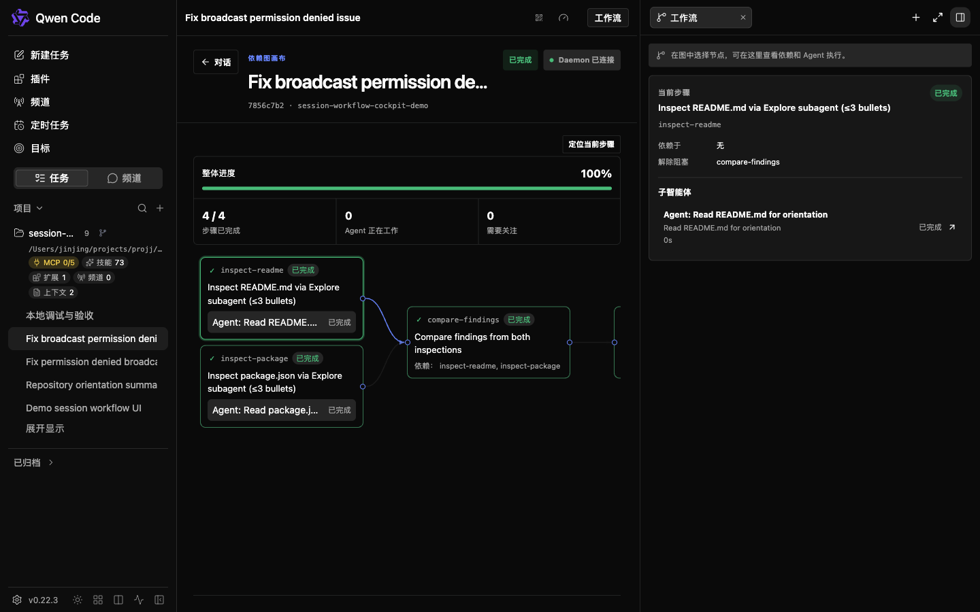The image size is (980, 612).
Task: Click the gauge speedometer icon in header
Action: pyautogui.click(x=563, y=18)
